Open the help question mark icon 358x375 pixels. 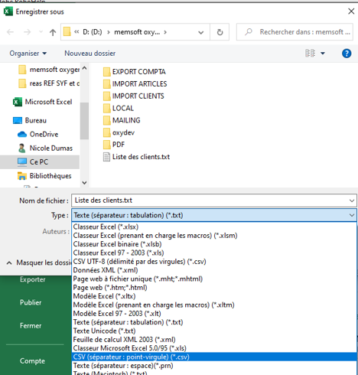pos(347,54)
